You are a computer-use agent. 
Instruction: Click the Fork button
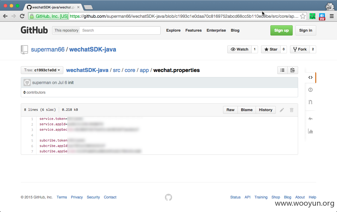tap(300, 49)
